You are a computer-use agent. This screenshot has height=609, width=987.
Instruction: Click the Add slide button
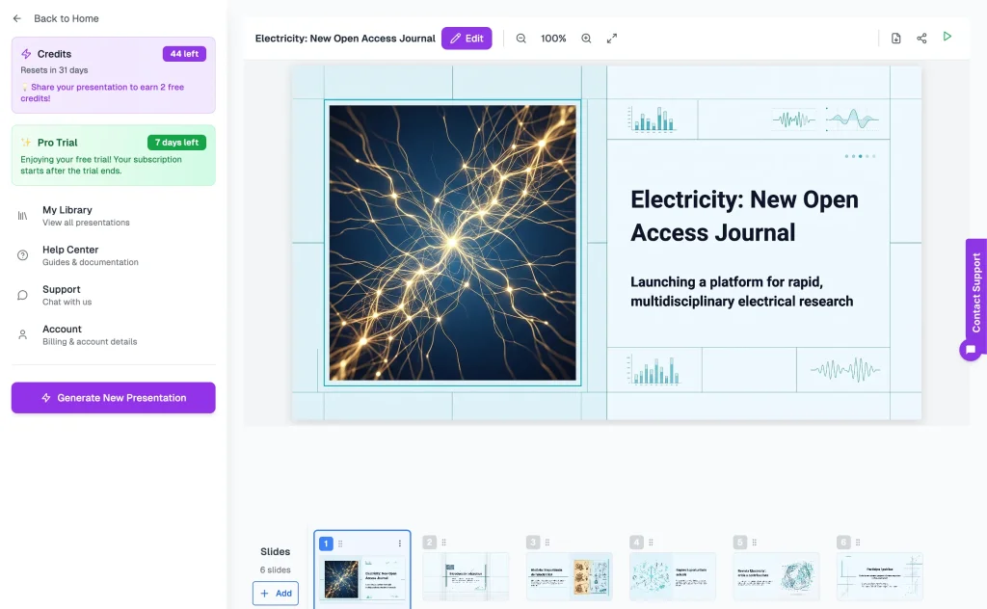(276, 594)
